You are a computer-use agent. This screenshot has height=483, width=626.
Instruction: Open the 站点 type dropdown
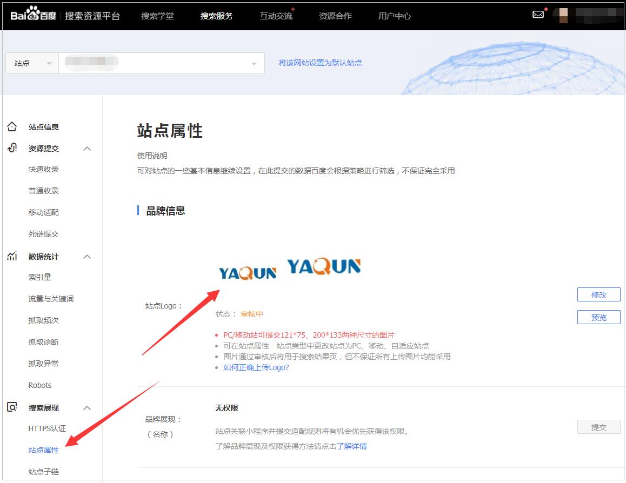pos(32,63)
